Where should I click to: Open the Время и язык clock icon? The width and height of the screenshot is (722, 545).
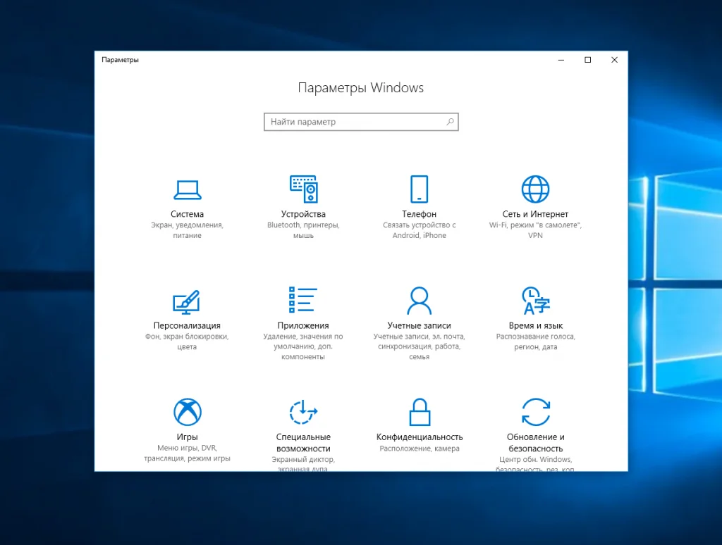536,301
